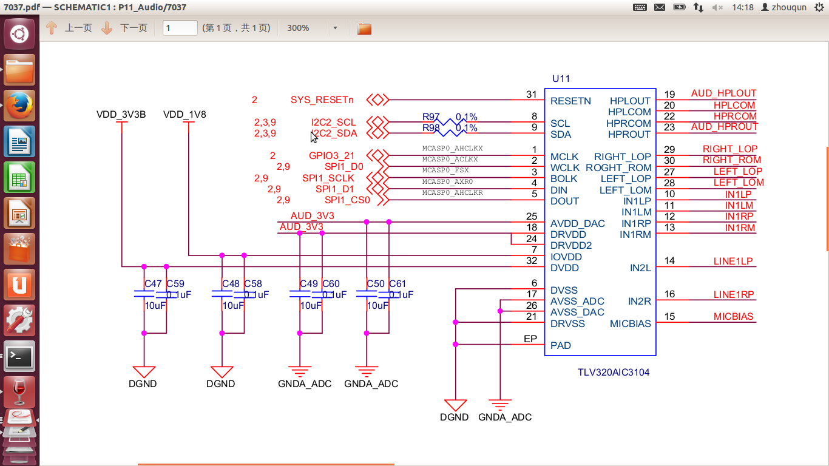Click the page number input field
Image resolution: width=829 pixels, height=466 pixels.
click(x=180, y=29)
